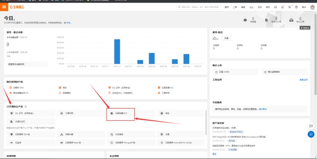This screenshot has height=159, width=317.
Task: Click the 充值 recharge button
Action: click(226, 38)
